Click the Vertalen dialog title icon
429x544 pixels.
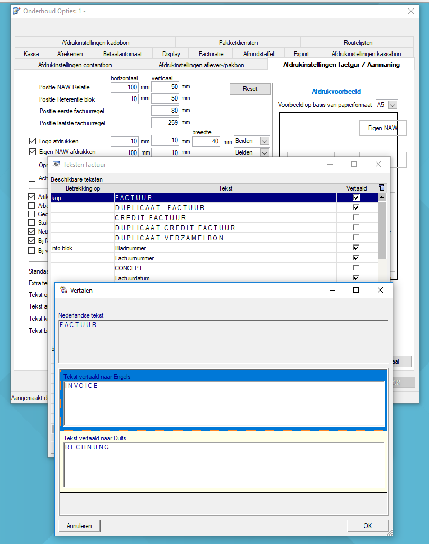(63, 290)
